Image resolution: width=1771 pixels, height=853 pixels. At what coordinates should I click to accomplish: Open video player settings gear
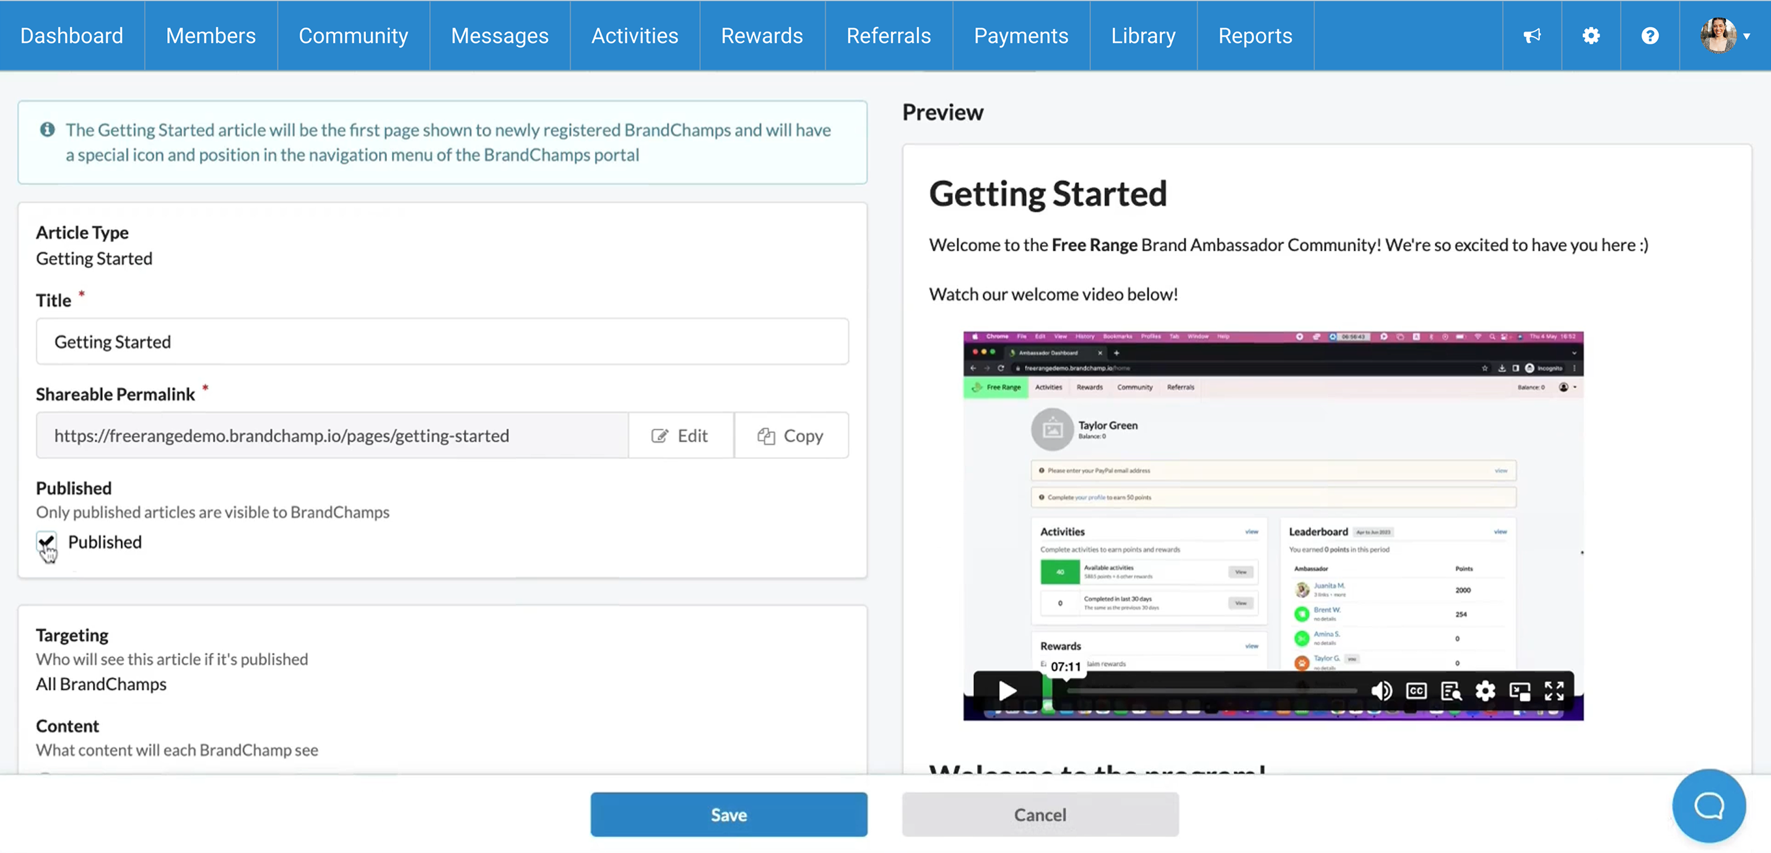click(1485, 691)
